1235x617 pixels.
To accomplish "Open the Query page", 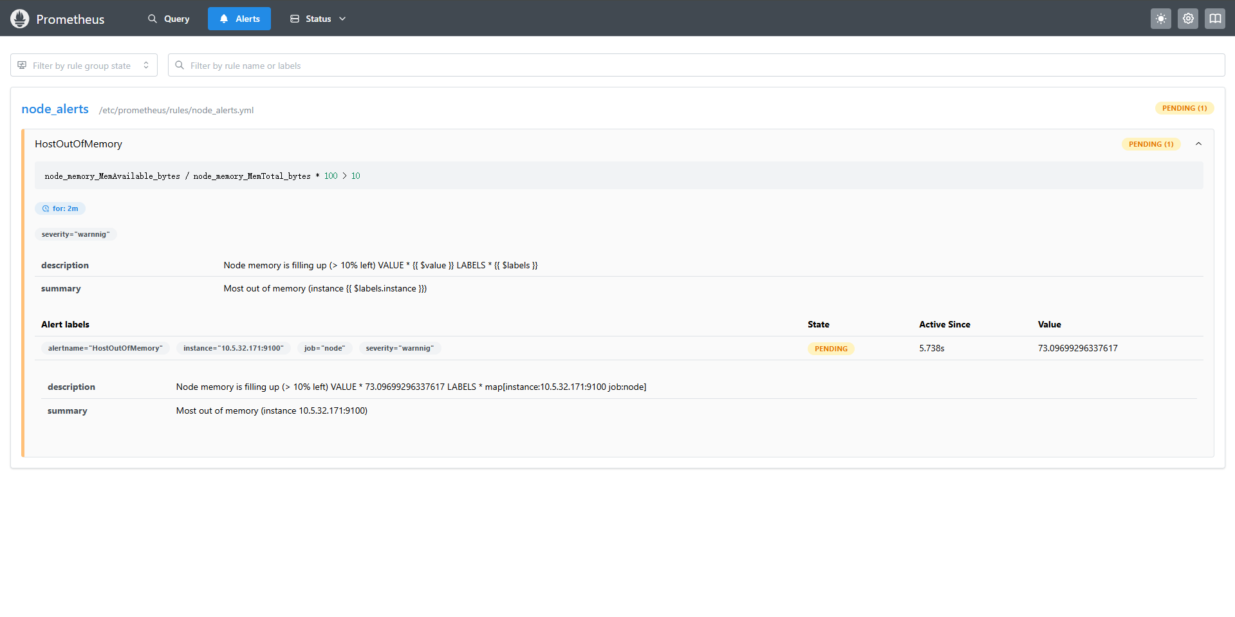I will coord(169,19).
